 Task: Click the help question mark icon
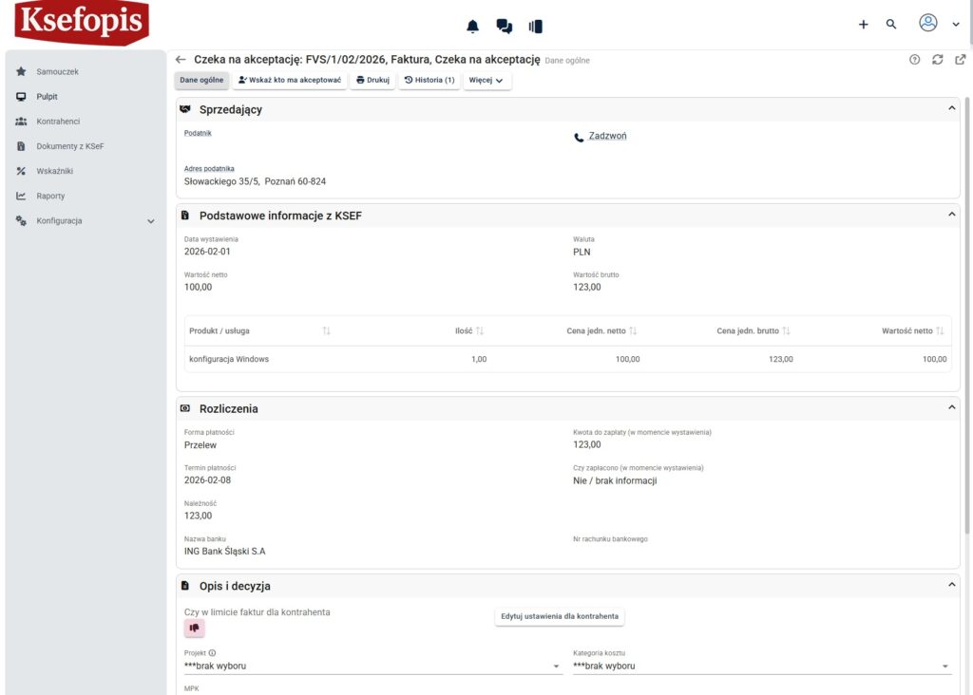coord(914,59)
